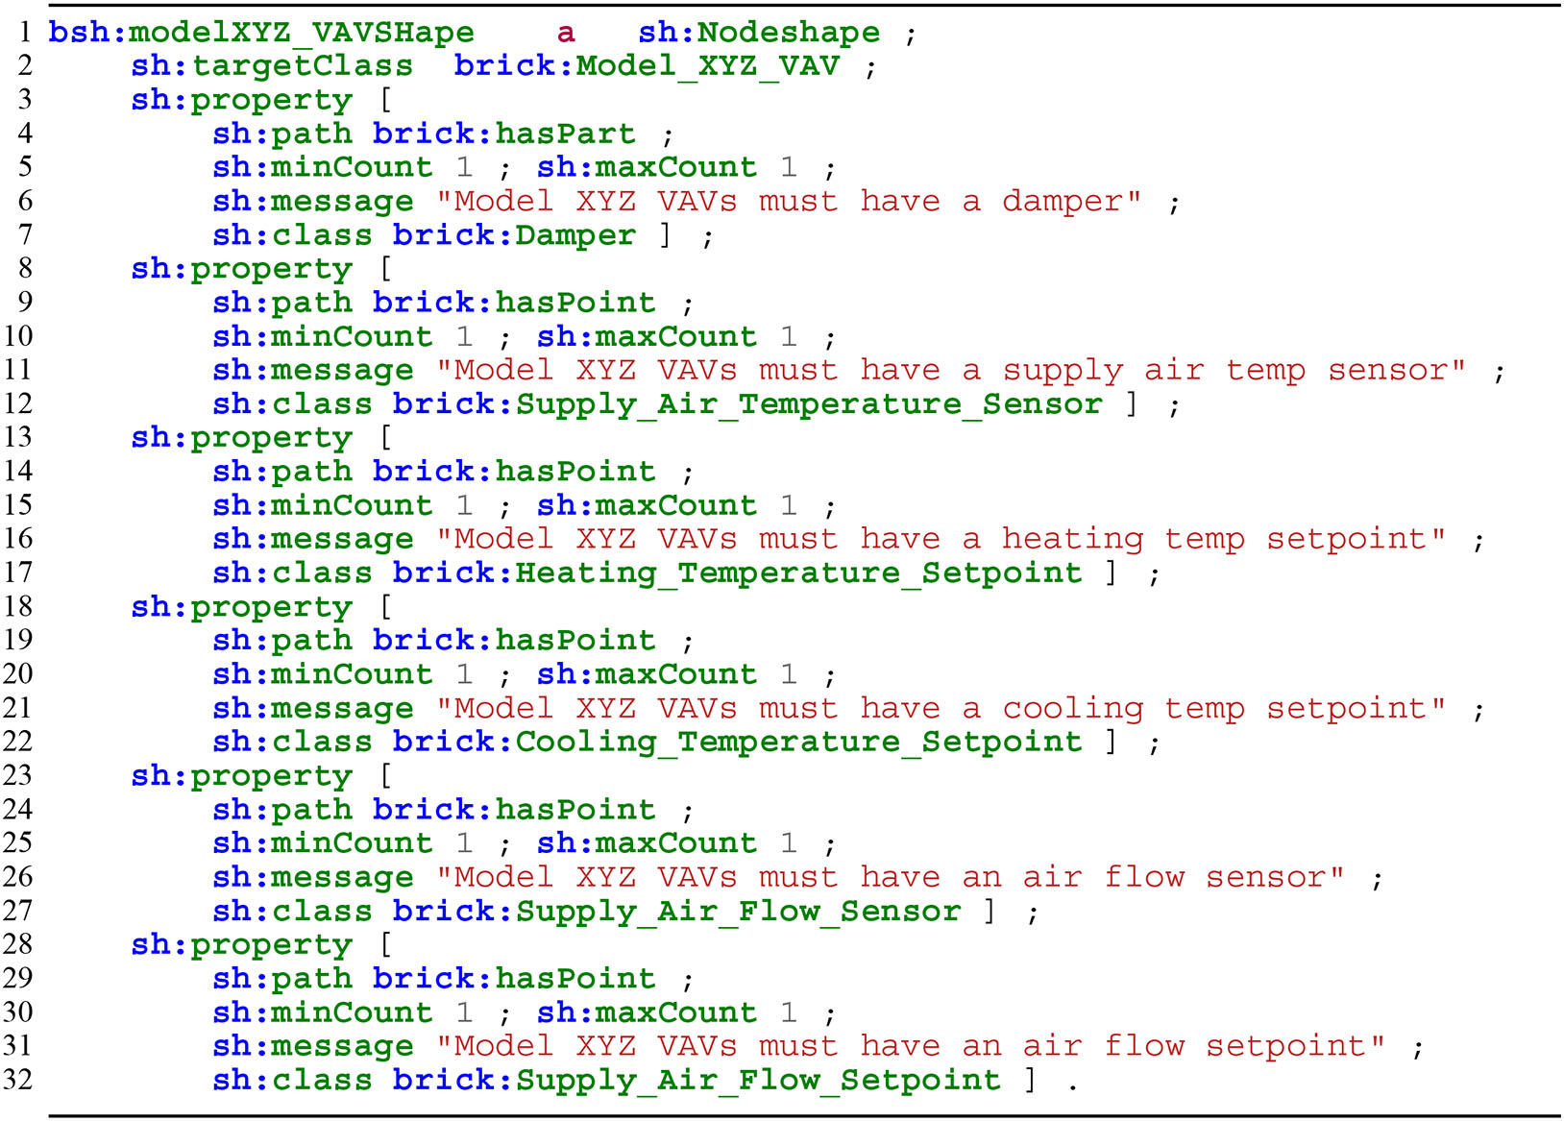Select brick:Supply_Air_Flow_Sensor class name

point(676,912)
